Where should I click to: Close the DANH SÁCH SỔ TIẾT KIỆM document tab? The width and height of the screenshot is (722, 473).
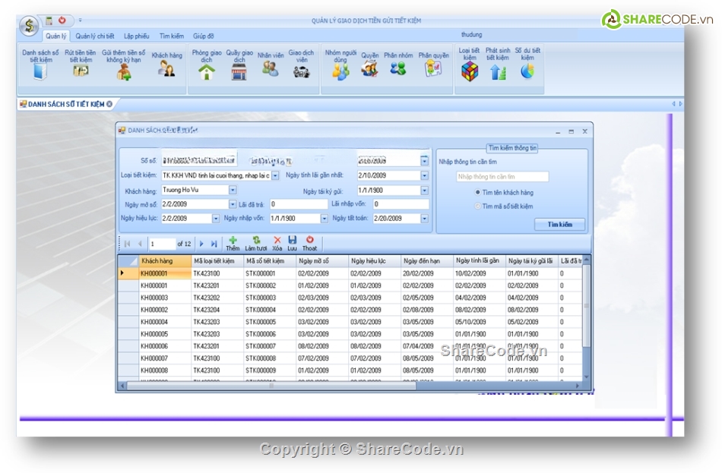coord(109,104)
